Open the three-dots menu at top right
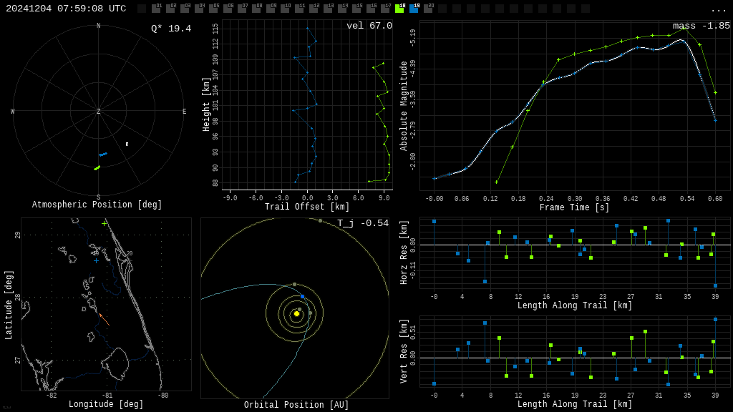The image size is (733, 412). (718, 10)
